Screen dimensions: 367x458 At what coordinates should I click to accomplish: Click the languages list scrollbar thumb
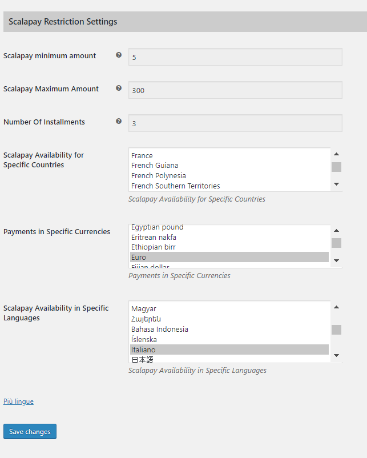click(336, 330)
